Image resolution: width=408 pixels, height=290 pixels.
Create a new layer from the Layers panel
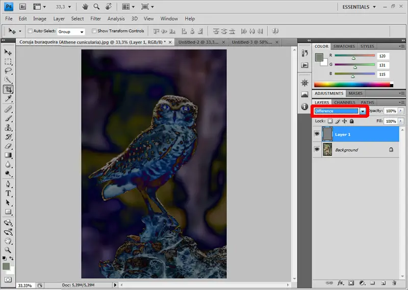pyautogui.click(x=383, y=282)
